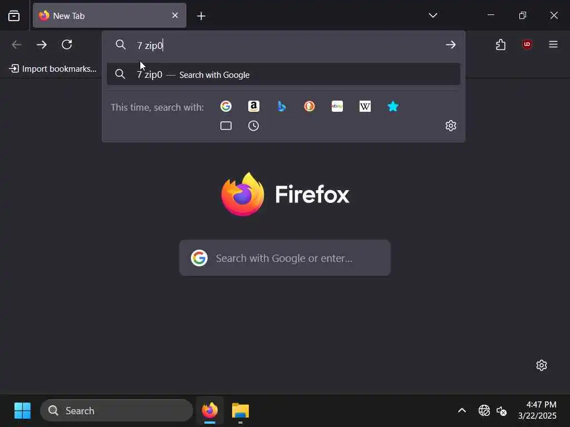Open the clock showing 4:47 PM
This screenshot has height=427, width=570.
coord(537,410)
